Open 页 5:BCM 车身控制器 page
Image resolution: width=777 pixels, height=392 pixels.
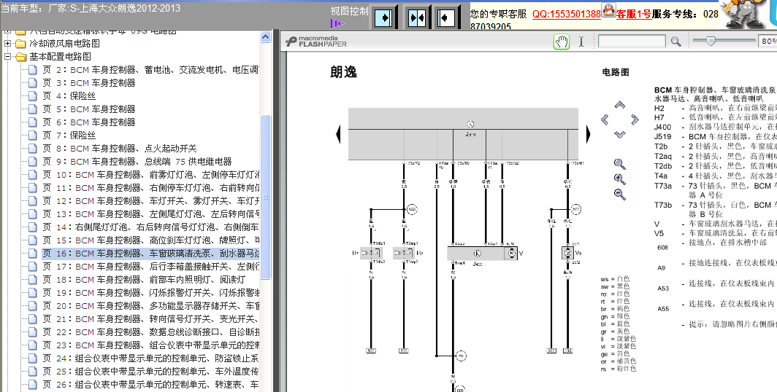pyautogui.click(x=88, y=109)
